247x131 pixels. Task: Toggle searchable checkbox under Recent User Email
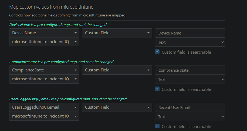157,126
